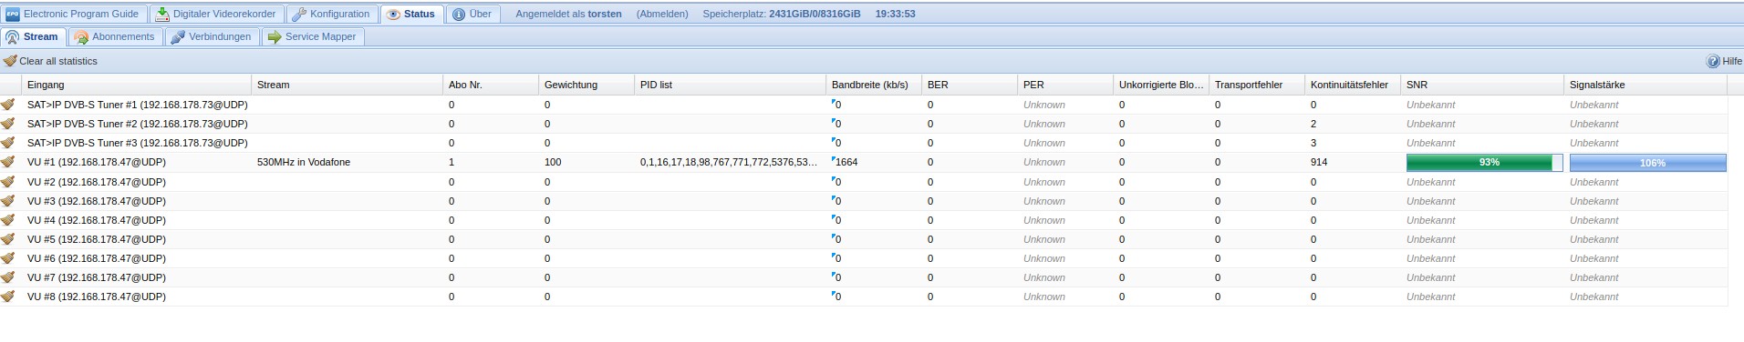Viewport: 1744px width, 342px height.
Task: Clear stats icon for VU #6 row
Action: (x=8, y=258)
